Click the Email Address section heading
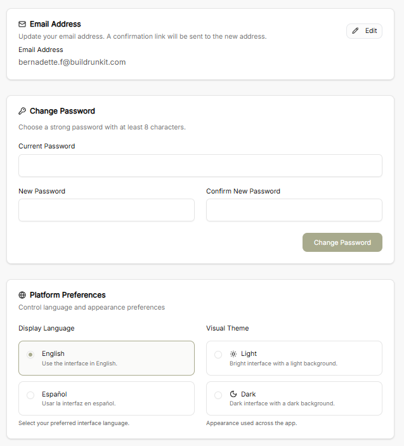This screenshot has height=446, width=404. (x=55, y=24)
